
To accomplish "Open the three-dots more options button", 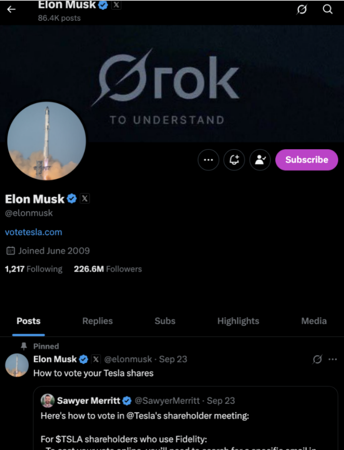I will [208, 160].
